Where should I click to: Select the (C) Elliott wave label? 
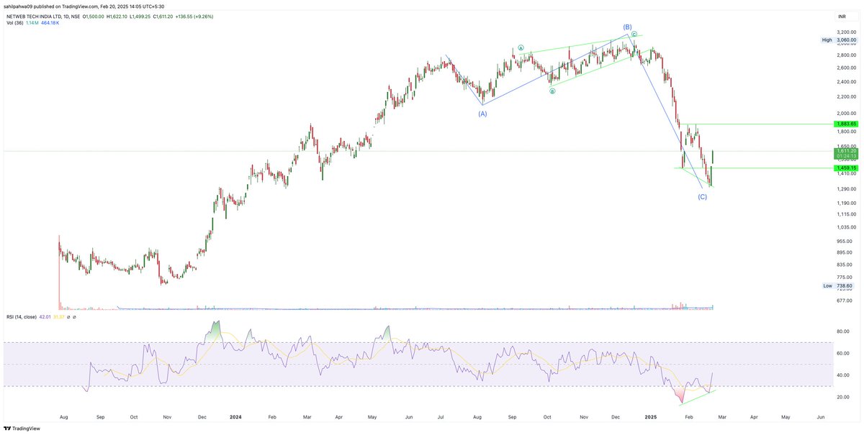pos(703,196)
